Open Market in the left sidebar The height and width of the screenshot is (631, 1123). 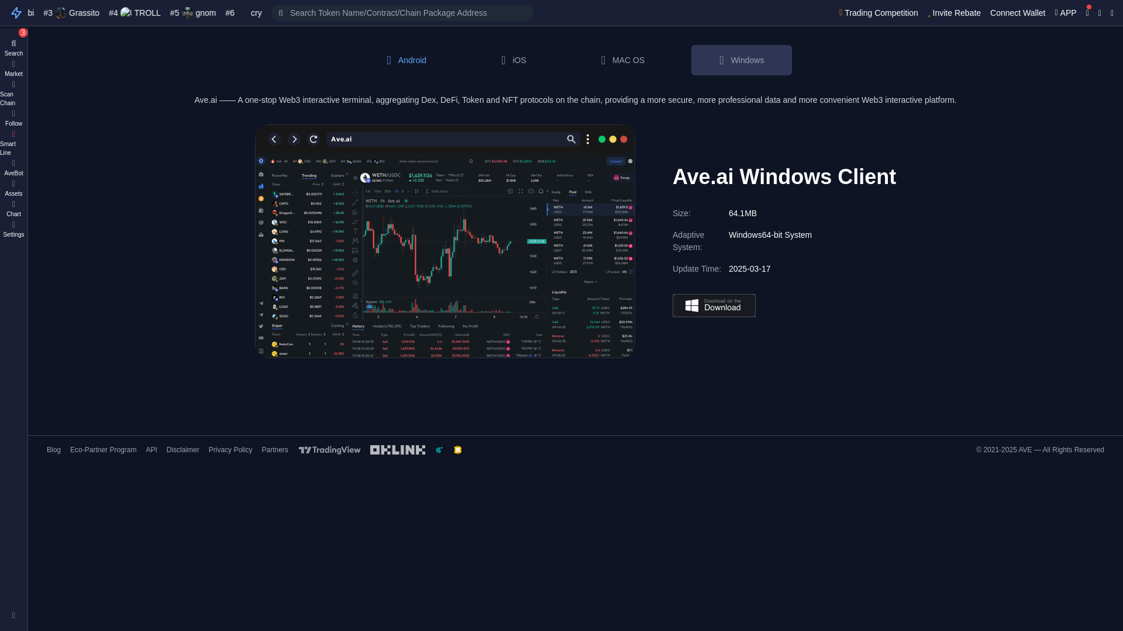pos(13,69)
